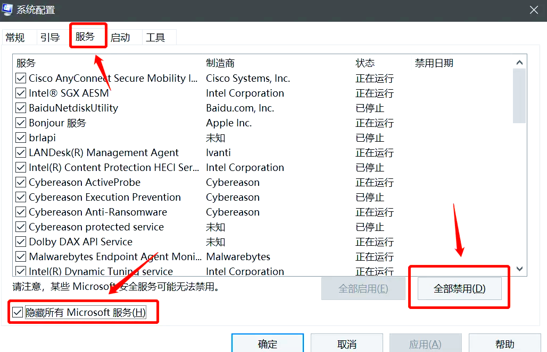Confirm with the 确定 button
The image size is (547, 352).
tap(268, 344)
